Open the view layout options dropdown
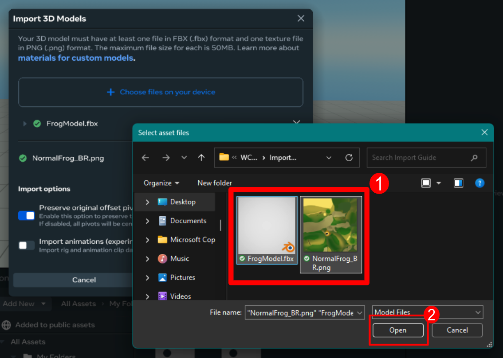503x358 pixels. pyautogui.click(x=439, y=183)
